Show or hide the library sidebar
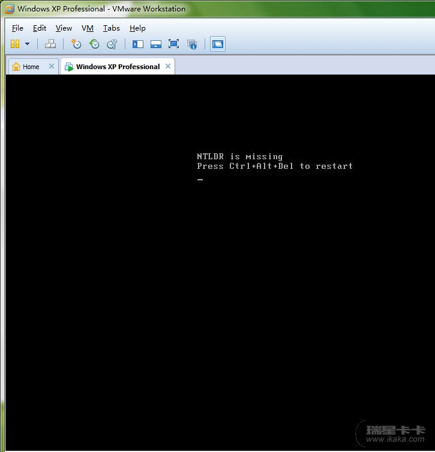 (x=138, y=44)
